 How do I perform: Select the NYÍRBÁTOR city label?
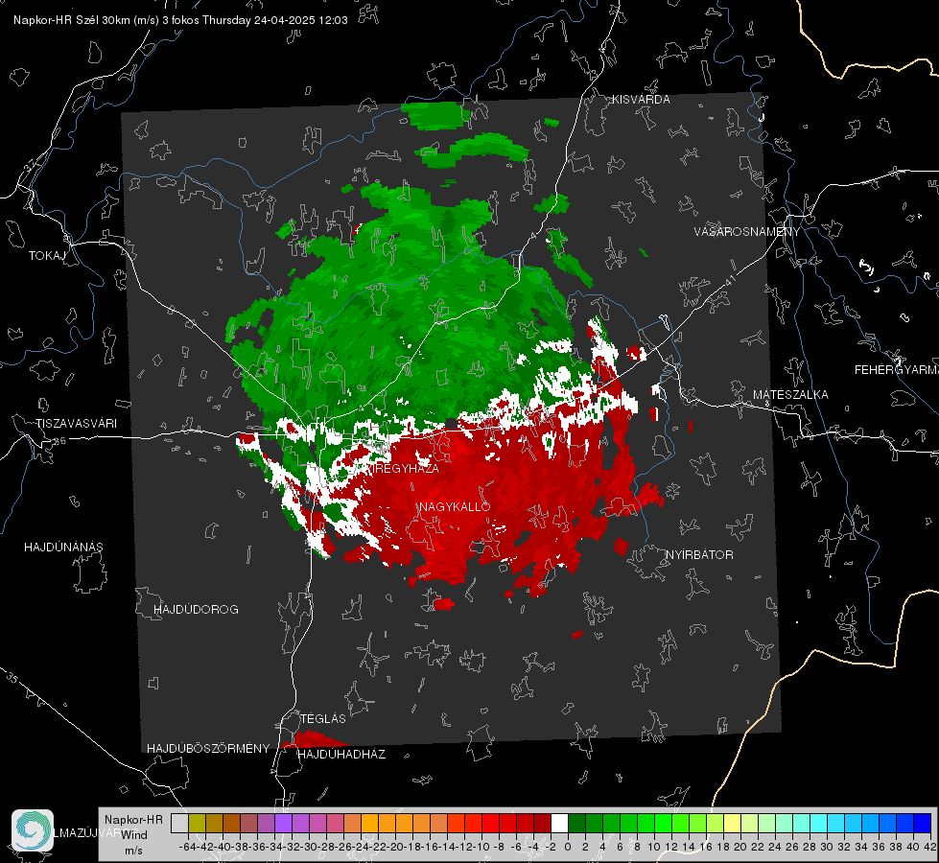[699, 555]
